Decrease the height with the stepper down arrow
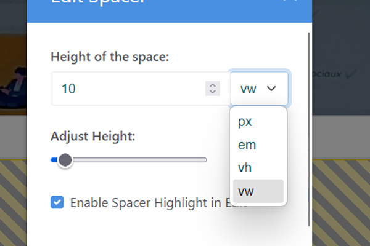This screenshot has width=370, height=246. 213,92
